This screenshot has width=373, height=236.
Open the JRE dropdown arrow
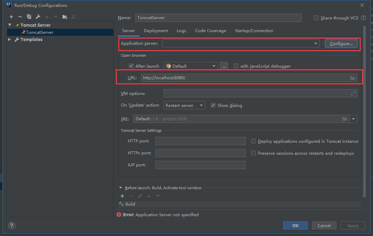(353, 119)
